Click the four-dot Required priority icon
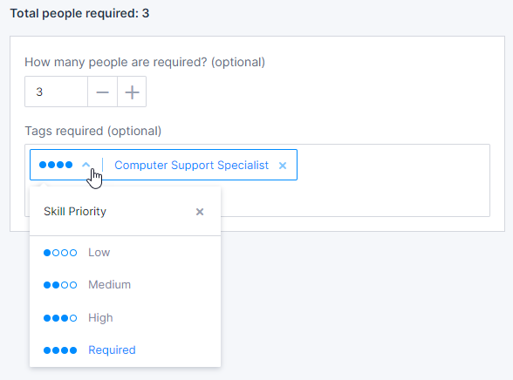This screenshot has width=513, height=380. click(x=60, y=350)
